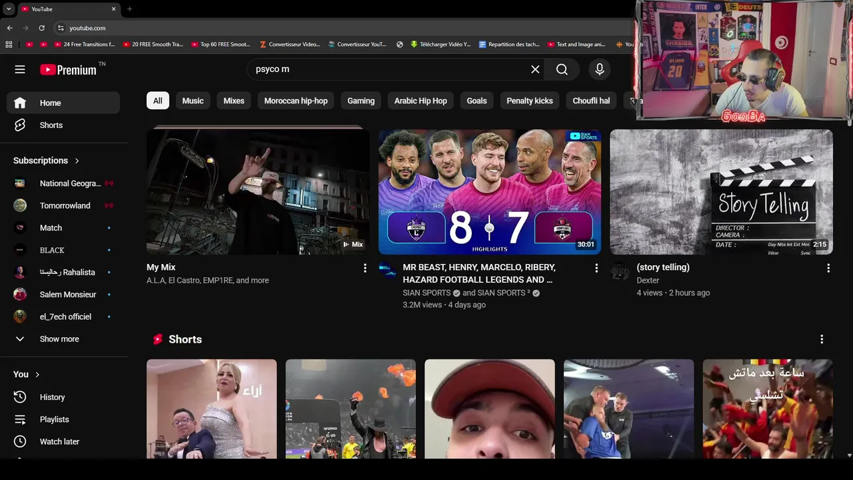This screenshot has width=853, height=480.
Task: Open the My Mix thumbnail
Action: pyautogui.click(x=258, y=192)
